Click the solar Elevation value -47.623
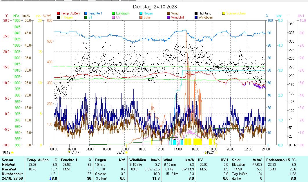 pos(257,165)
